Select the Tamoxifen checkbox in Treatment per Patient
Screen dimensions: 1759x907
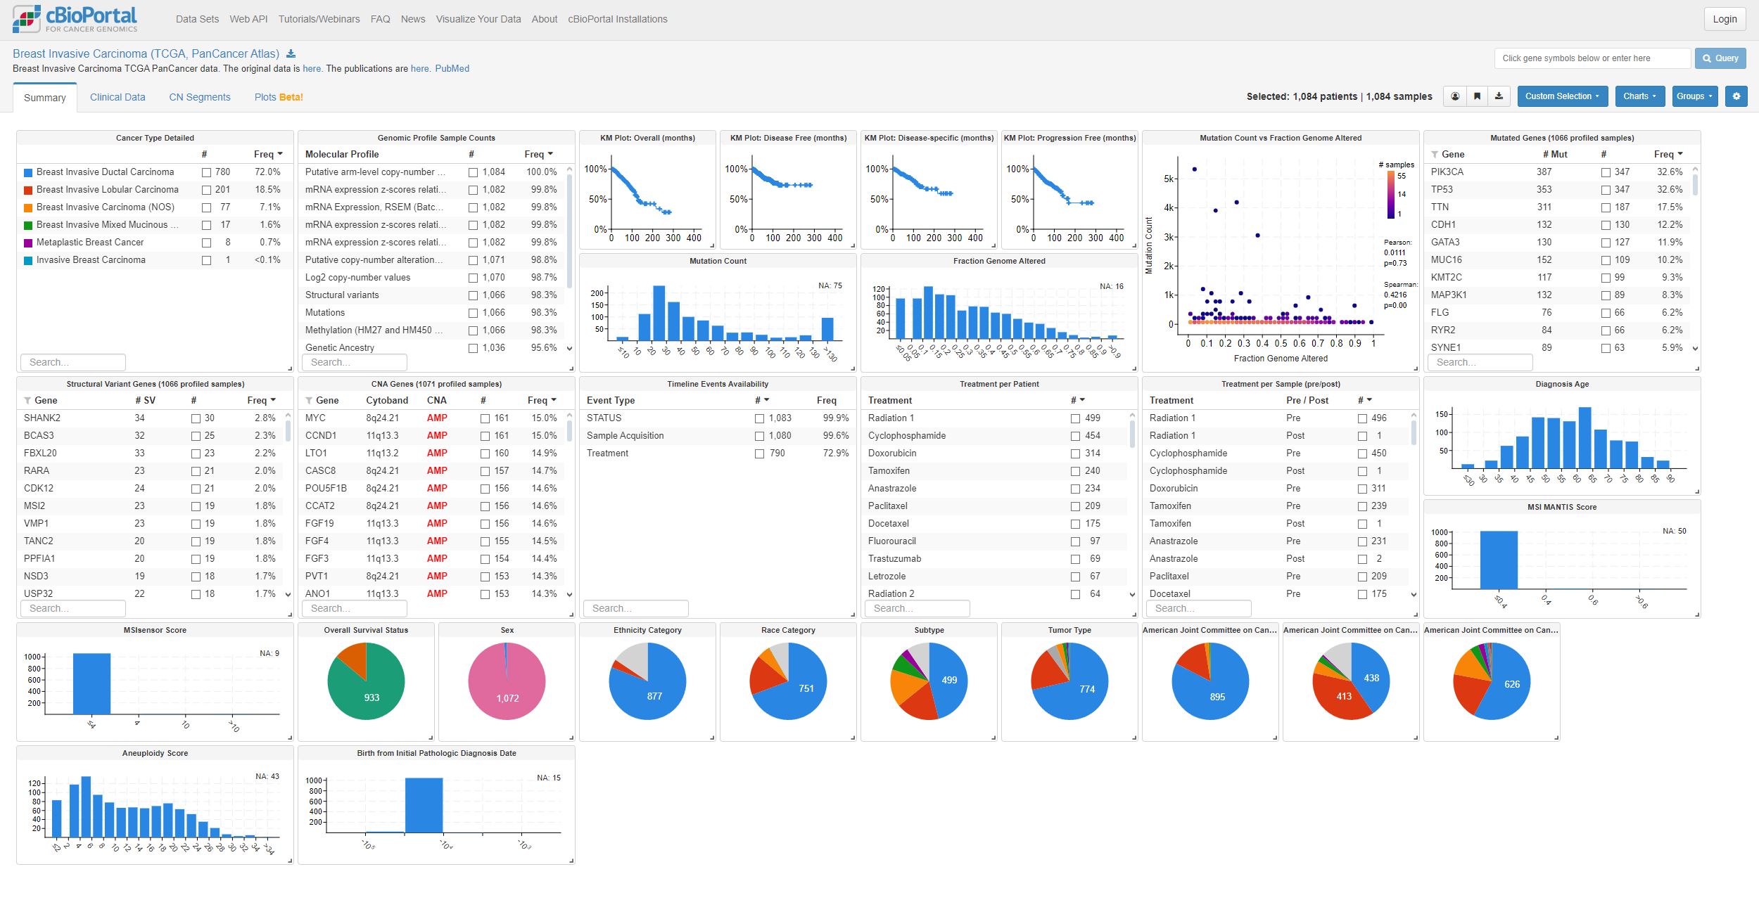1075,471
